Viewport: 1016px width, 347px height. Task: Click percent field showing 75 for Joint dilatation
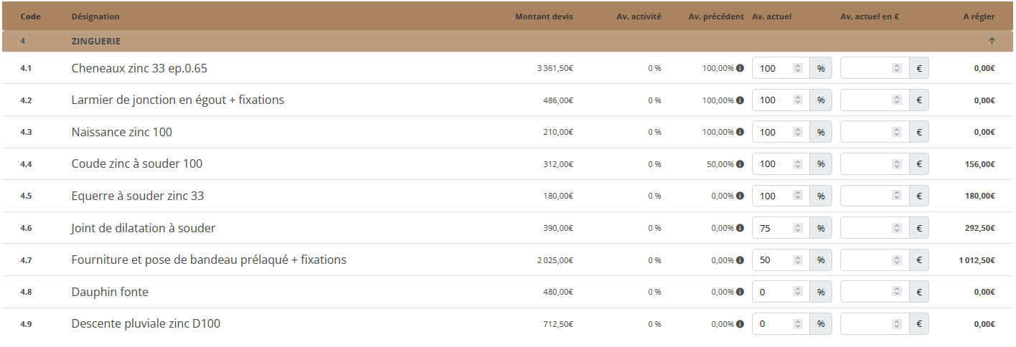point(781,228)
